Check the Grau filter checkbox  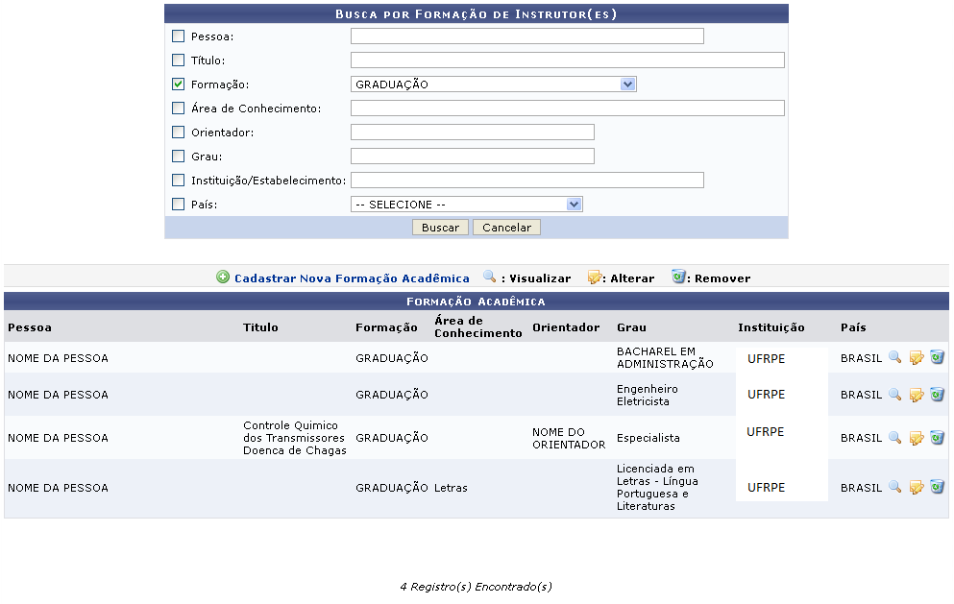[178, 157]
